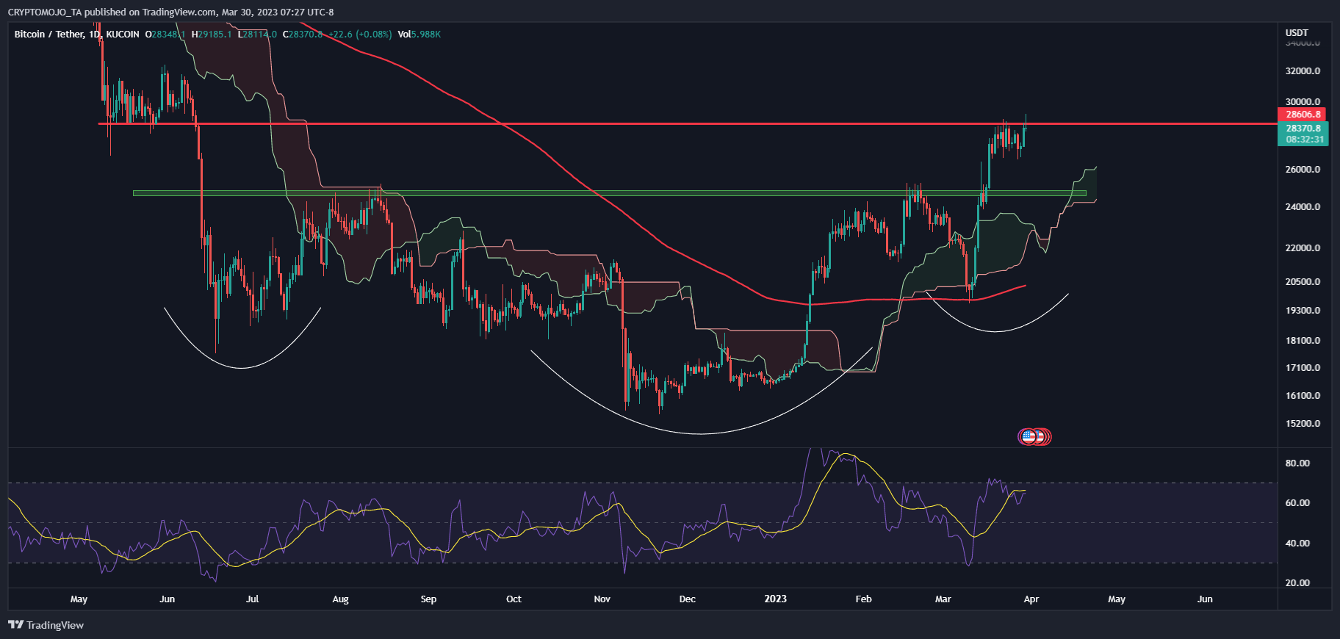Click the Oct label on time axis
1340x639 pixels.
[x=514, y=599]
